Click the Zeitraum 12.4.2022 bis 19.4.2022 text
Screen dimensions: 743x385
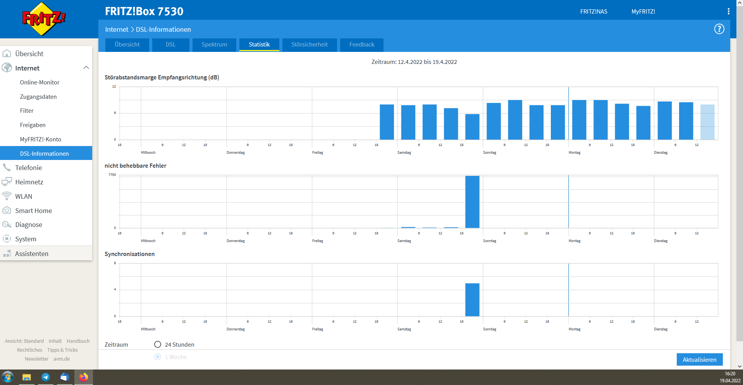point(414,62)
